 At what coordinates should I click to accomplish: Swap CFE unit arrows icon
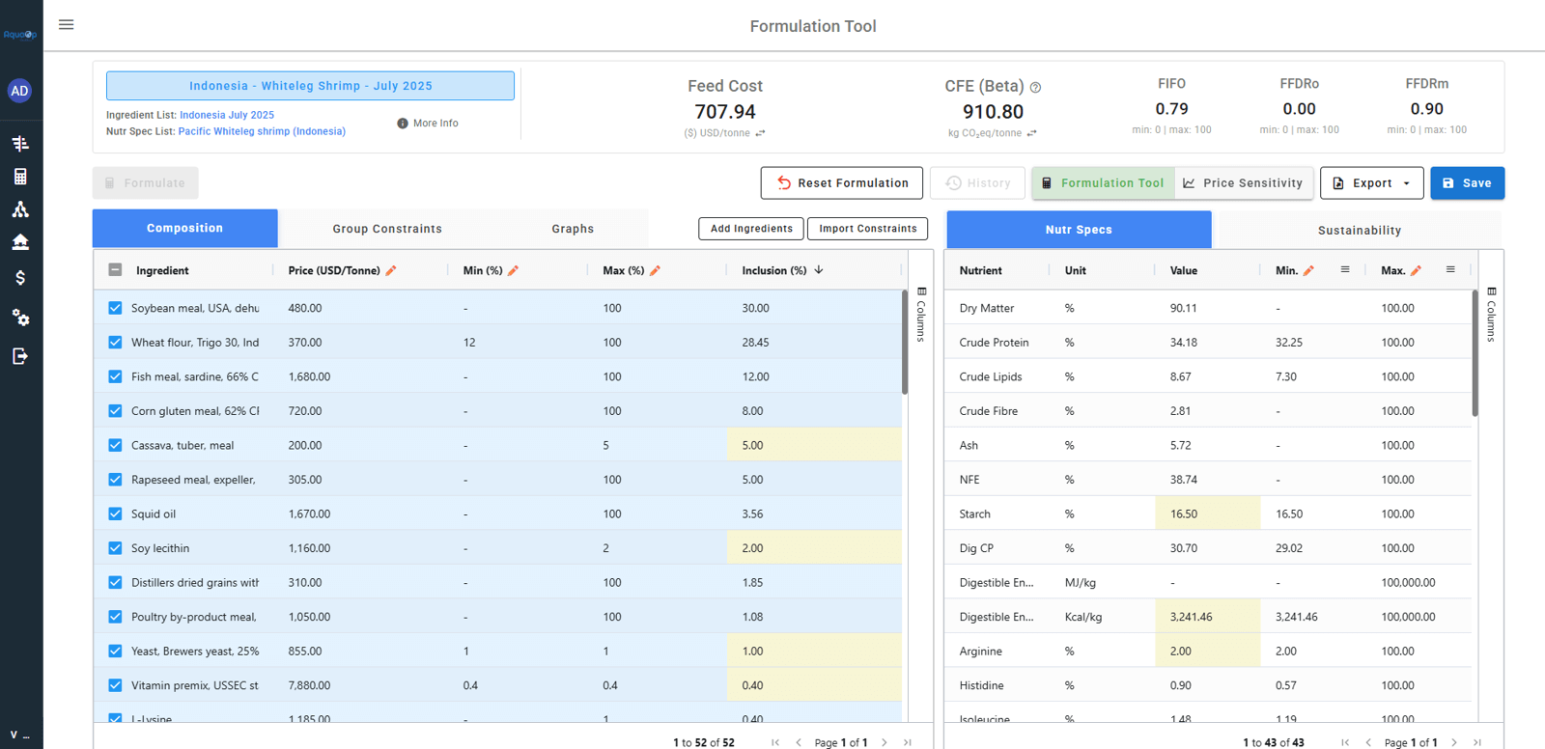point(1032,133)
